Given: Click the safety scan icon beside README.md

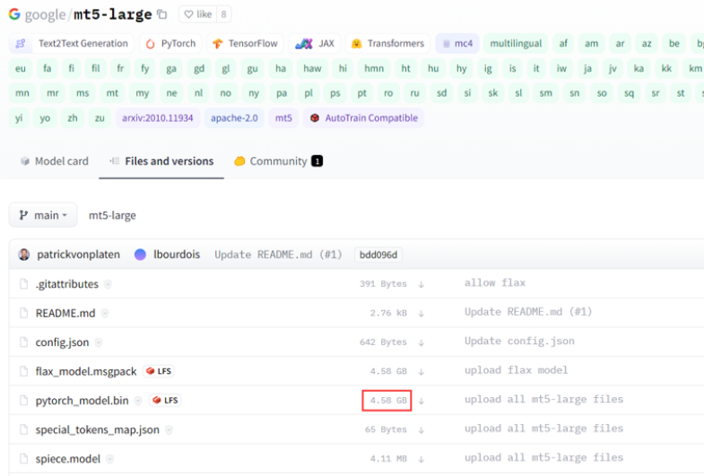Looking at the screenshot, I should [105, 313].
